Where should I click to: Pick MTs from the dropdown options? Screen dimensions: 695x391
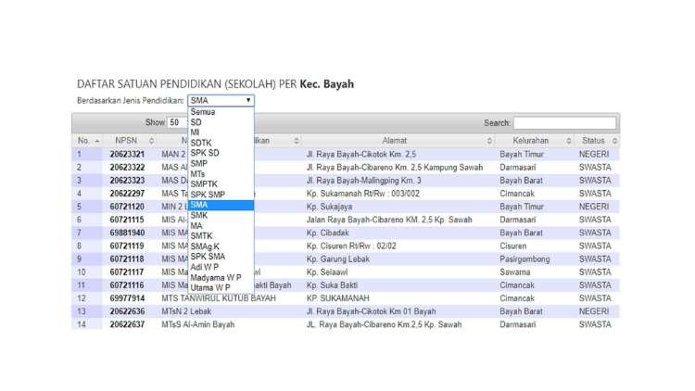coord(199,173)
